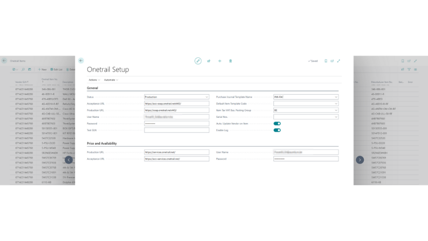Toggle the Enable Log switch
Image resolution: width=428 pixels, height=241 pixels.
click(x=277, y=130)
